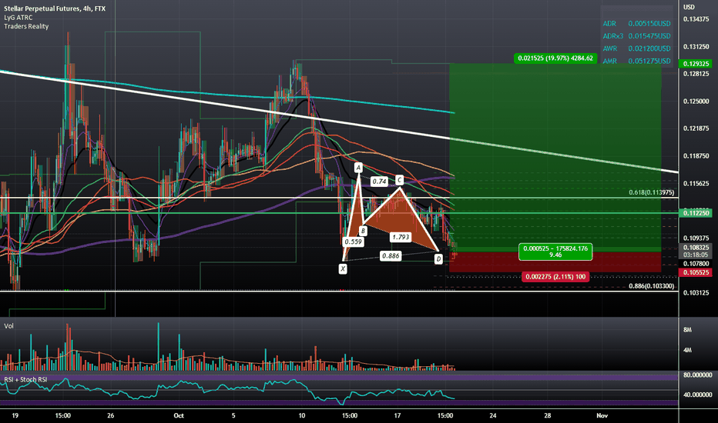718x423 pixels.
Task: Select the RSI + Stoch RSI indicator label
Action: coord(25,380)
